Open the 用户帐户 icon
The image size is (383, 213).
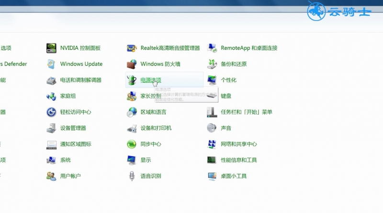pyautogui.click(x=51, y=176)
